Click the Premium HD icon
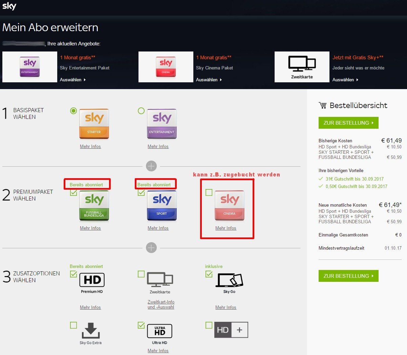This screenshot has height=355, width=407. tap(92, 280)
